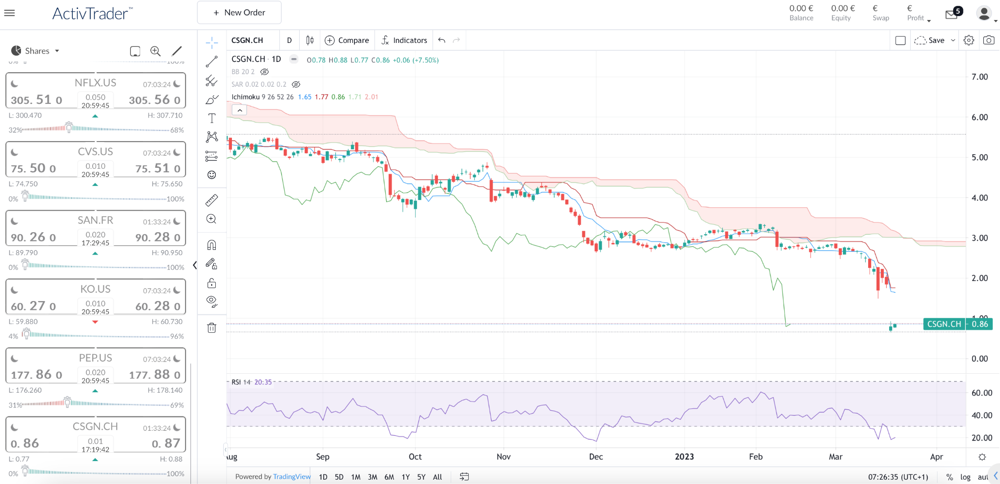The image size is (1000, 484).
Task: Click the watchlist edit pencil icon
Action: pyautogui.click(x=177, y=51)
